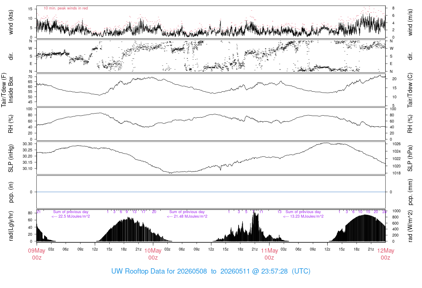
Task: Click the 09May 00z date label
Action: (37, 254)
